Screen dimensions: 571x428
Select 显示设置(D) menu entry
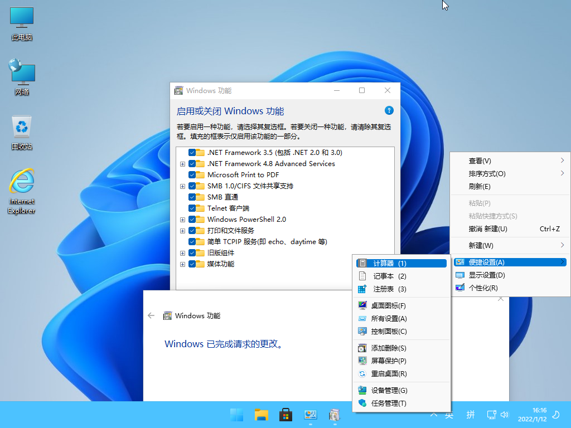[x=510, y=275]
